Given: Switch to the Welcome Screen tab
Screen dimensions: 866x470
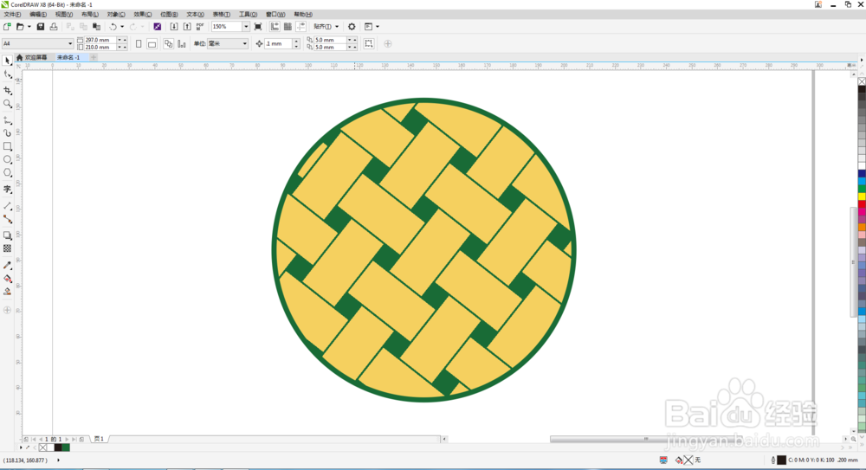Looking at the screenshot, I should coord(33,57).
